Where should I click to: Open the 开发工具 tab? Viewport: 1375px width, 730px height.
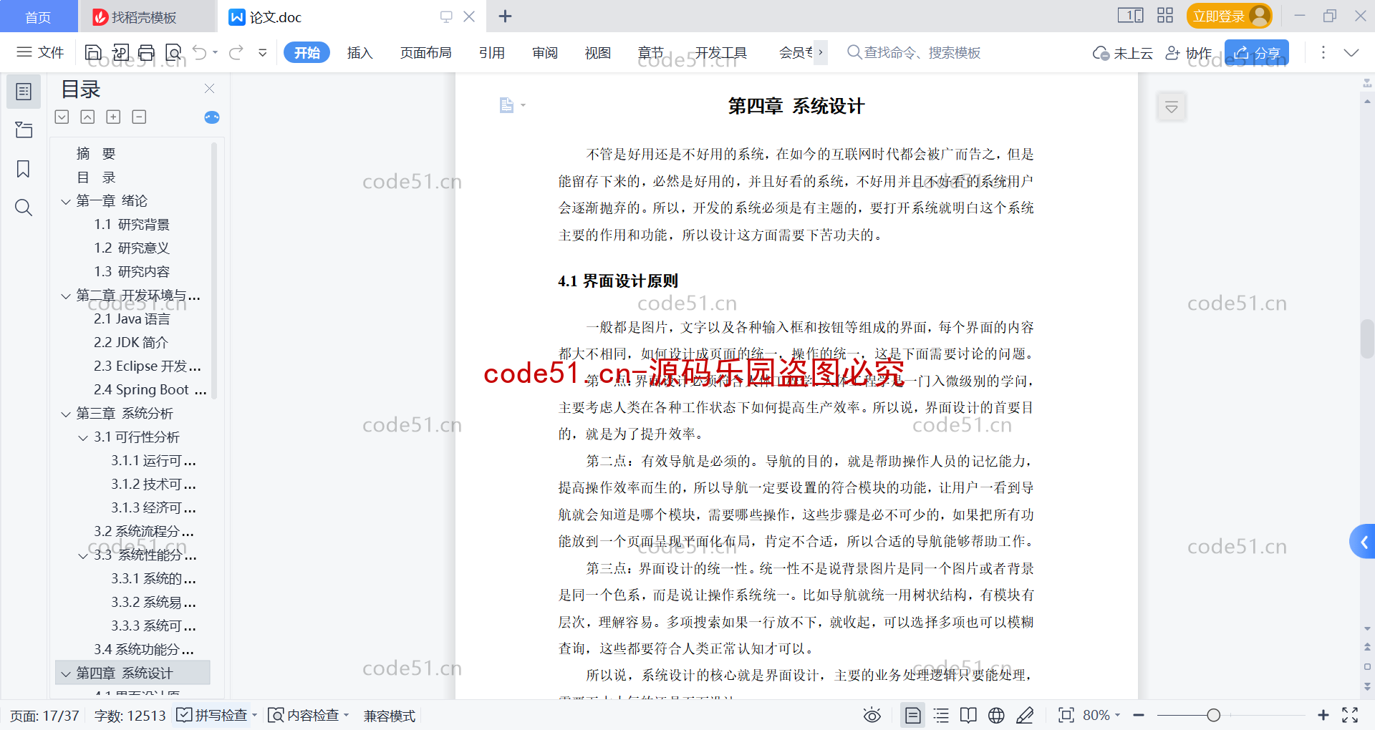click(x=720, y=52)
